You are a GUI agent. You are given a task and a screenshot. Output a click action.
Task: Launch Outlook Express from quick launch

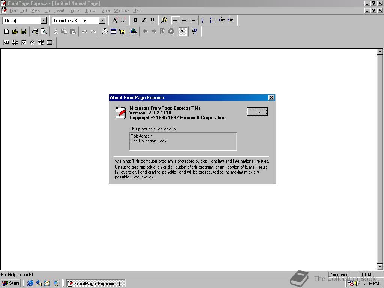click(x=39, y=283)
